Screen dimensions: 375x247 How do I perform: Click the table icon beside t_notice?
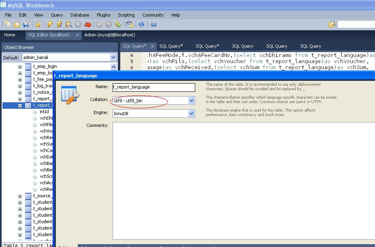(28, 92)
